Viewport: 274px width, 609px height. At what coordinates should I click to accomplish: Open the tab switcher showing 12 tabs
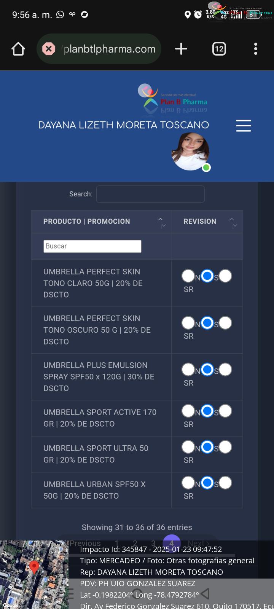point(219,49)
